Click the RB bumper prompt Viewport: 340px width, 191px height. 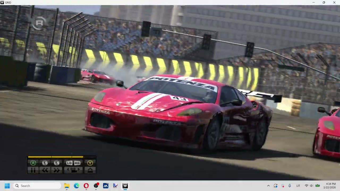pos(77,163)
